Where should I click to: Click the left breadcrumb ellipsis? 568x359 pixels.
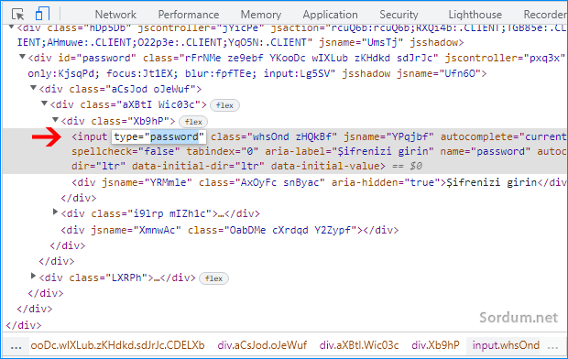pyautogui.click(x=16, y=345)
